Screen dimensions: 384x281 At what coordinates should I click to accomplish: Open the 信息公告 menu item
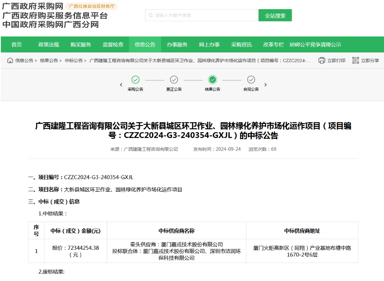coord(145,44)
